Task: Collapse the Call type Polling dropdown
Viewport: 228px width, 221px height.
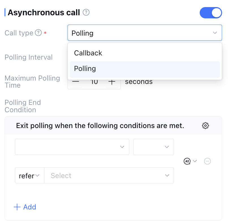Action: coord(215,33)
